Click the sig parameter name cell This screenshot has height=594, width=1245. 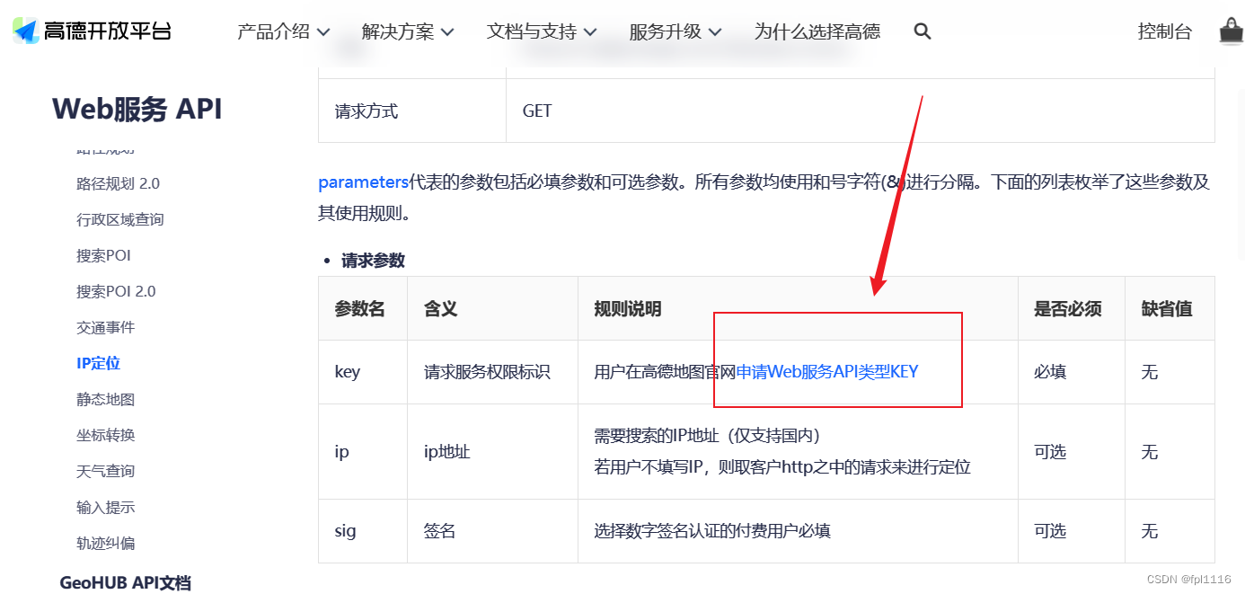tap(363, 531)
